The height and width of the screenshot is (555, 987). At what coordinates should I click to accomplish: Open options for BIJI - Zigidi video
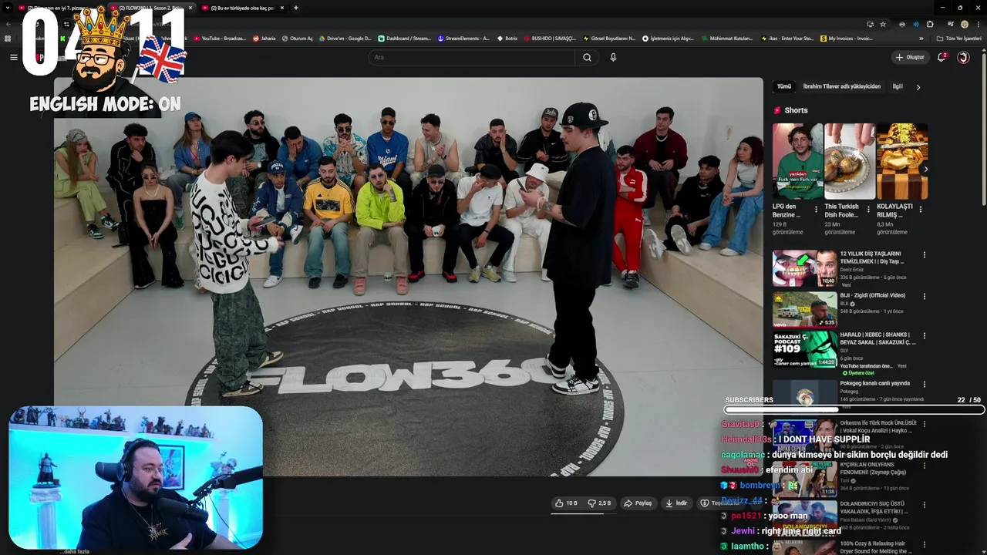925,296
